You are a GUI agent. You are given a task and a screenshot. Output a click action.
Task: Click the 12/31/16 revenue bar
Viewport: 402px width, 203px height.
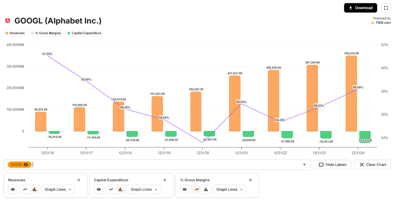tap(41, 121)
